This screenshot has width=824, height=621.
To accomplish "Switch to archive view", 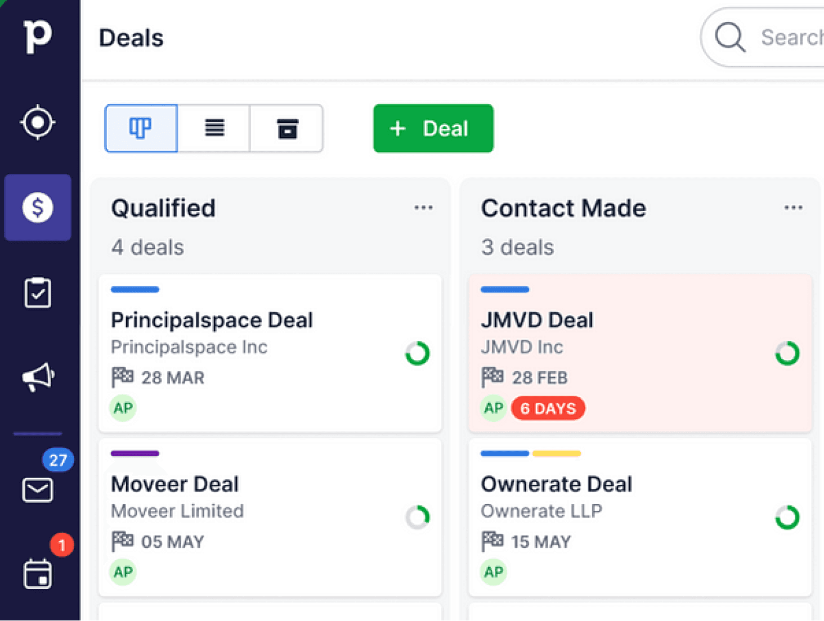I will (287, 128).
